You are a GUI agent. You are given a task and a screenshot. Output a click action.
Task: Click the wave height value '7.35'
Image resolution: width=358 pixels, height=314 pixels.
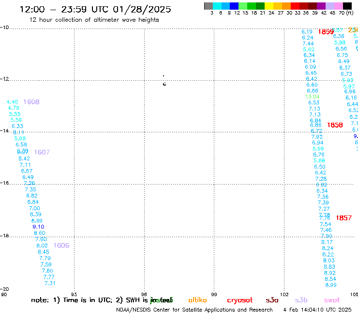(30, 189)
